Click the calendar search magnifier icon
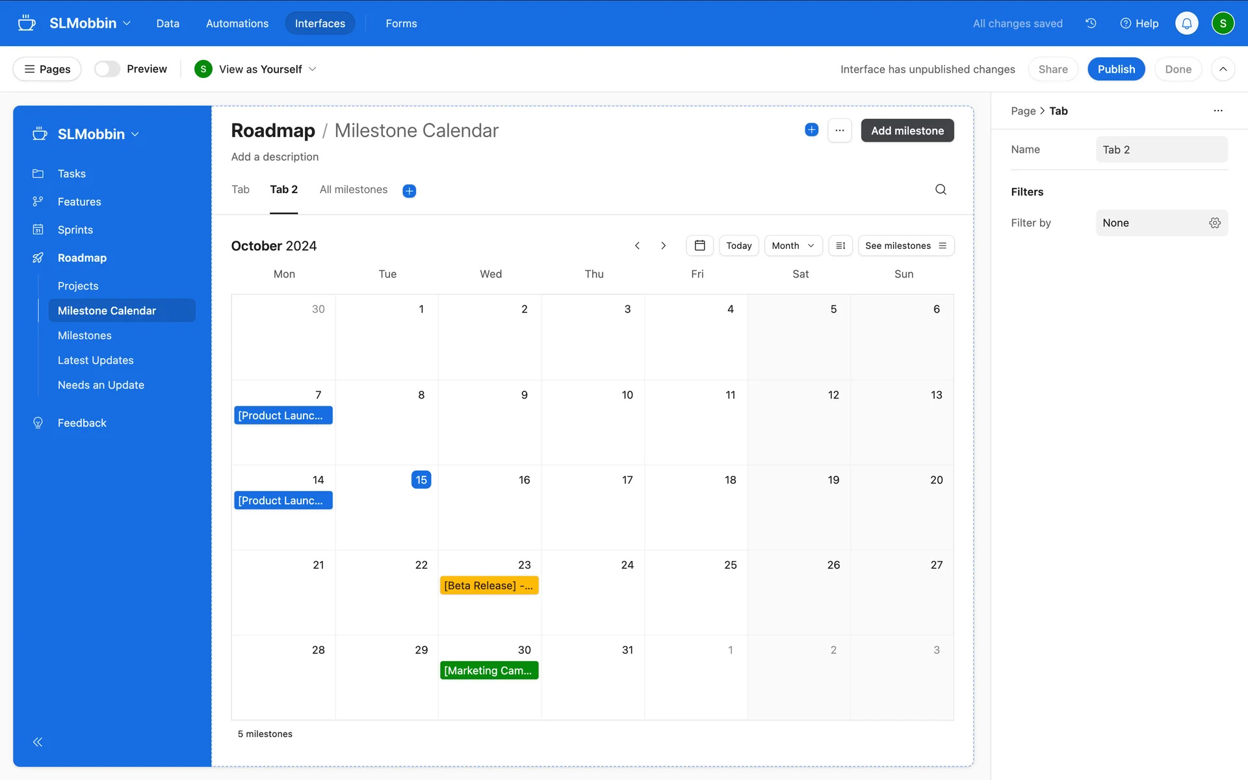 [x=941, y=190]
